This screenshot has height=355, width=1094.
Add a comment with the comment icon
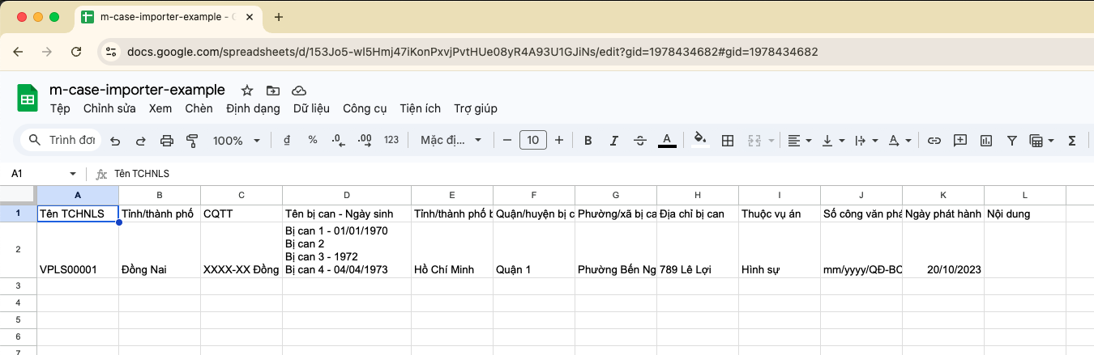point(960,141)
